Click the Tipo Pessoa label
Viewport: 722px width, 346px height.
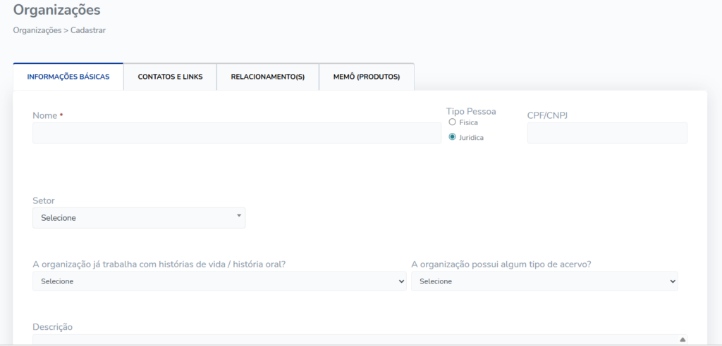(470, 111)
